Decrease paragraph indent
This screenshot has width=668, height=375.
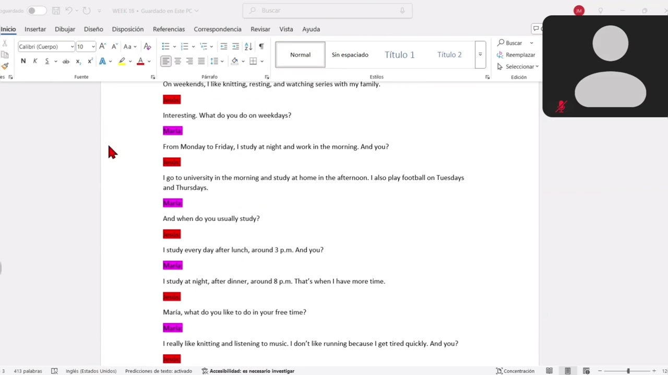click(x=224, y=46)
